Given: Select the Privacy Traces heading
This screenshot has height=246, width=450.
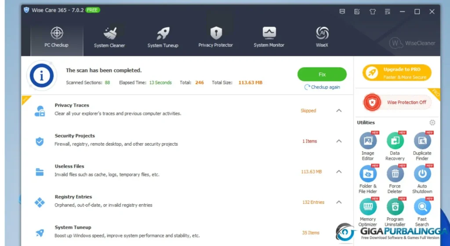Looking at the screenshot, I should coord(72,105).
